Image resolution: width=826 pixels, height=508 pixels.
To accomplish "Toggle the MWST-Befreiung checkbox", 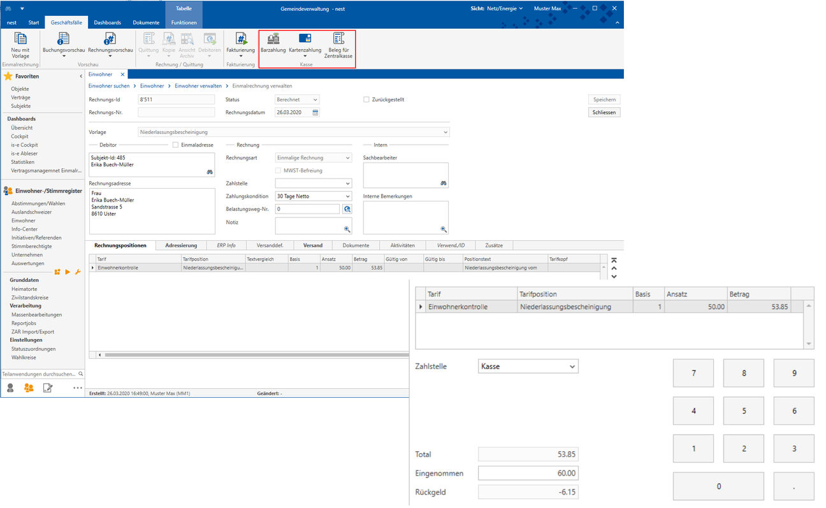I will click(x=278, y=171).
